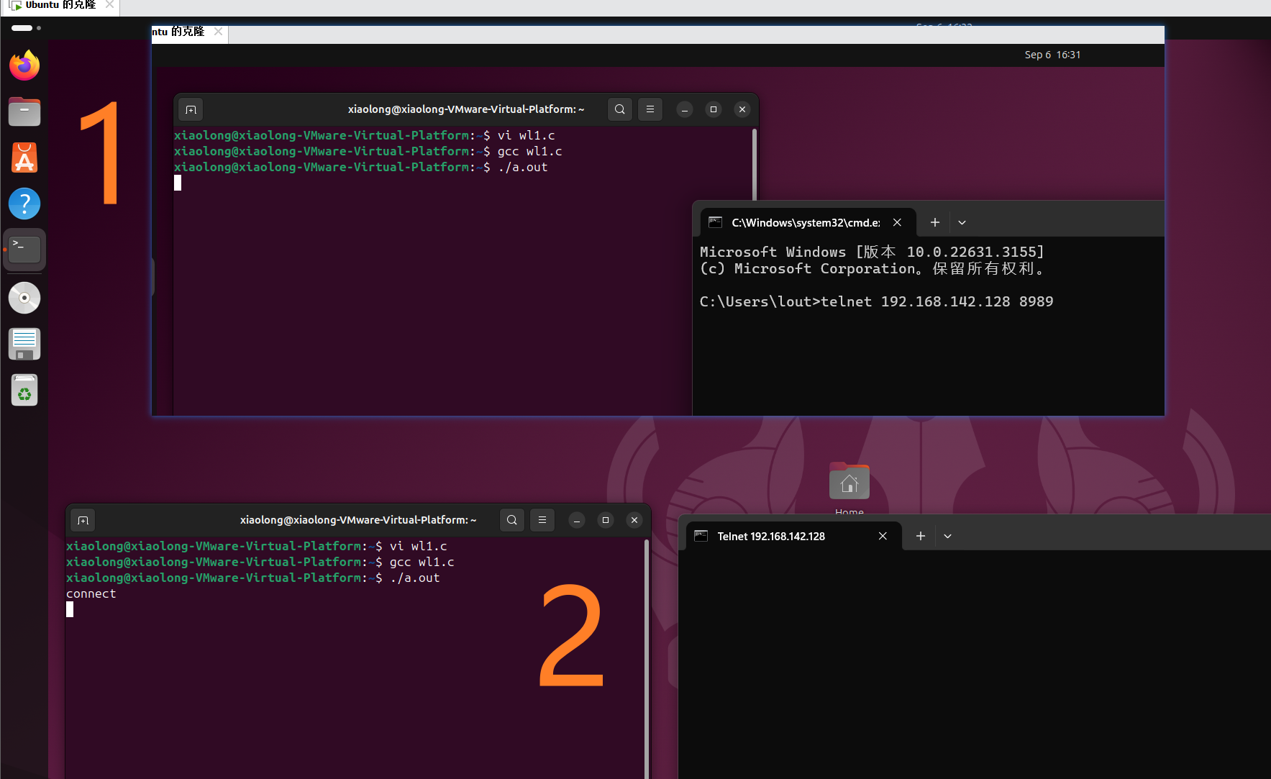Click new tab icon in upper terminal window
Viewport: 1271px width, 779px height.
191,109
